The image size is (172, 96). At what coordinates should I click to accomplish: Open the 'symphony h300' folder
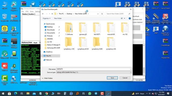pos(97,43)
